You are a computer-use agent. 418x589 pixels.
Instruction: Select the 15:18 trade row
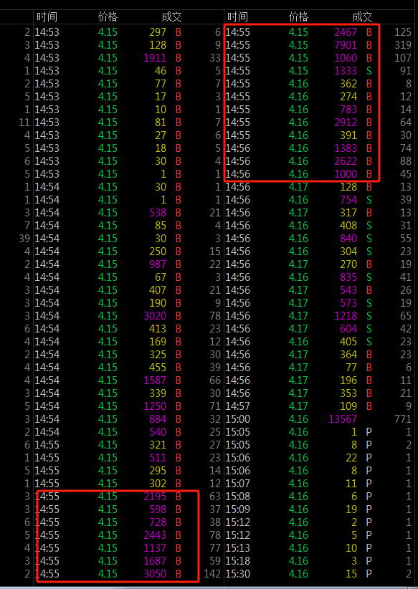pyautogui.click(x=319, y=561)
